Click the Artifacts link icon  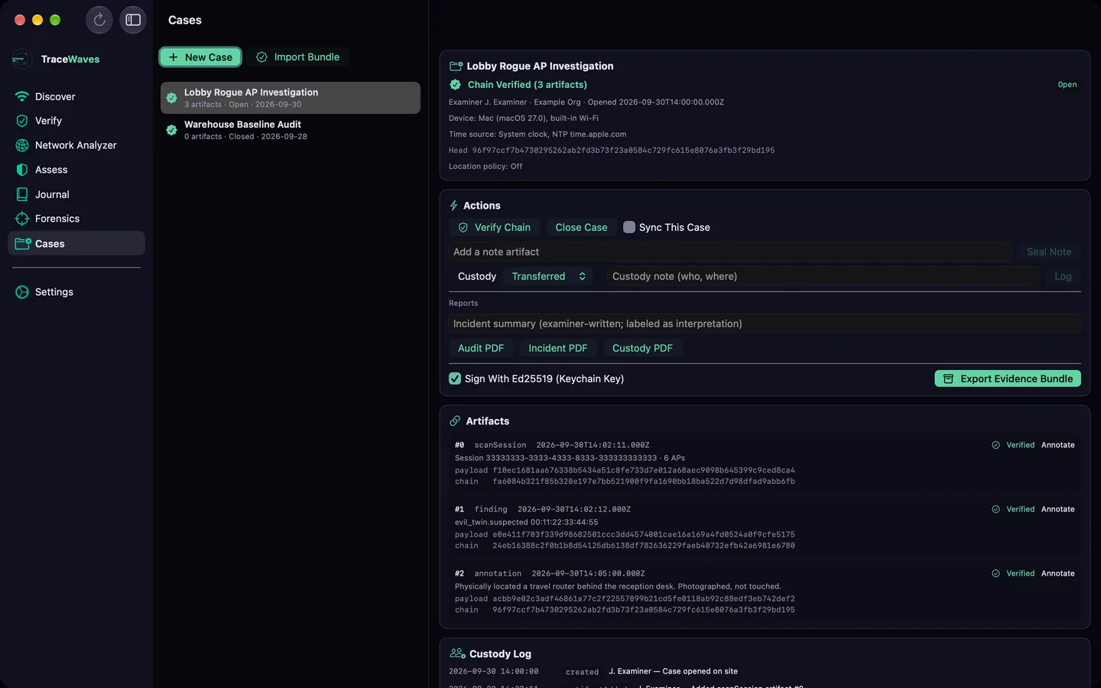455,421
